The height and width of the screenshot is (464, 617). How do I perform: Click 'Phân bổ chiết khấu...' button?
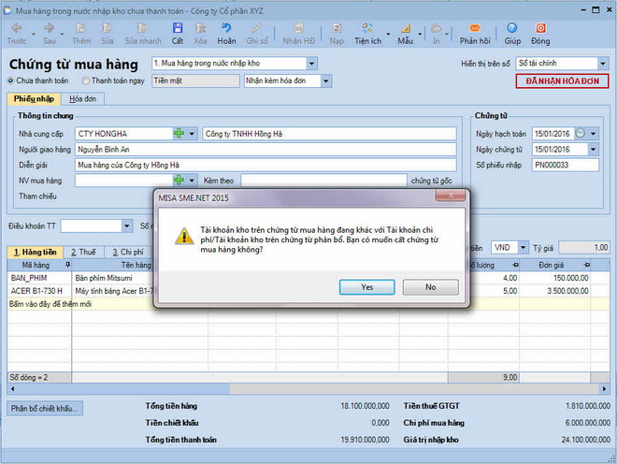pos(45,409)
